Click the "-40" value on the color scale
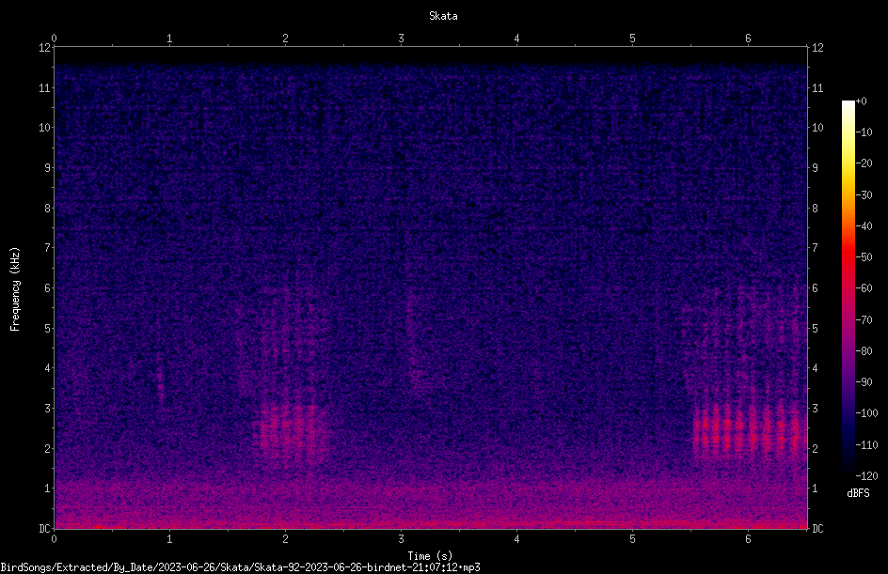 click(x=864, y=226)
